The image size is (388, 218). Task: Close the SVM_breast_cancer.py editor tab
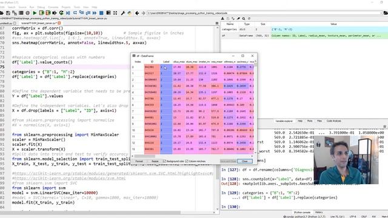59,23
